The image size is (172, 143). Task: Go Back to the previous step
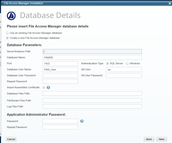click(x=149, y=139)
